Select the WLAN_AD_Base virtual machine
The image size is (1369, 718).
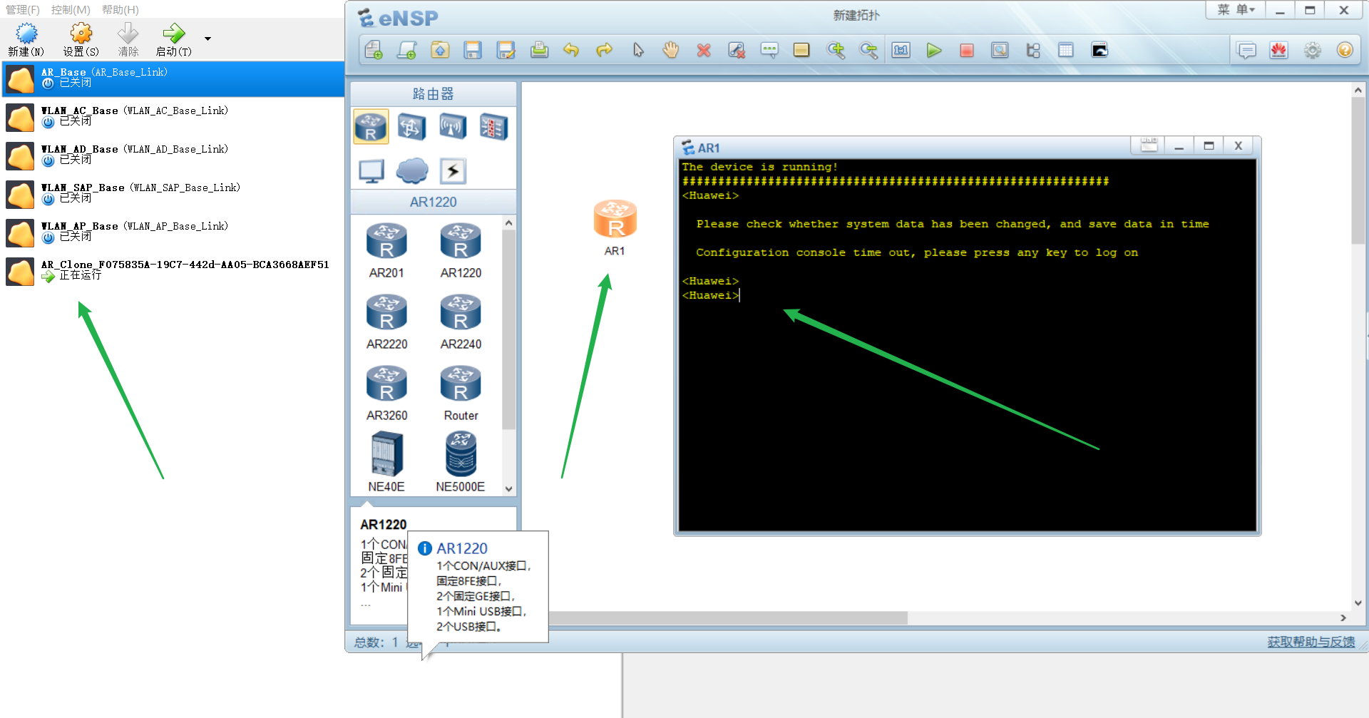click(x=173, y=155)
